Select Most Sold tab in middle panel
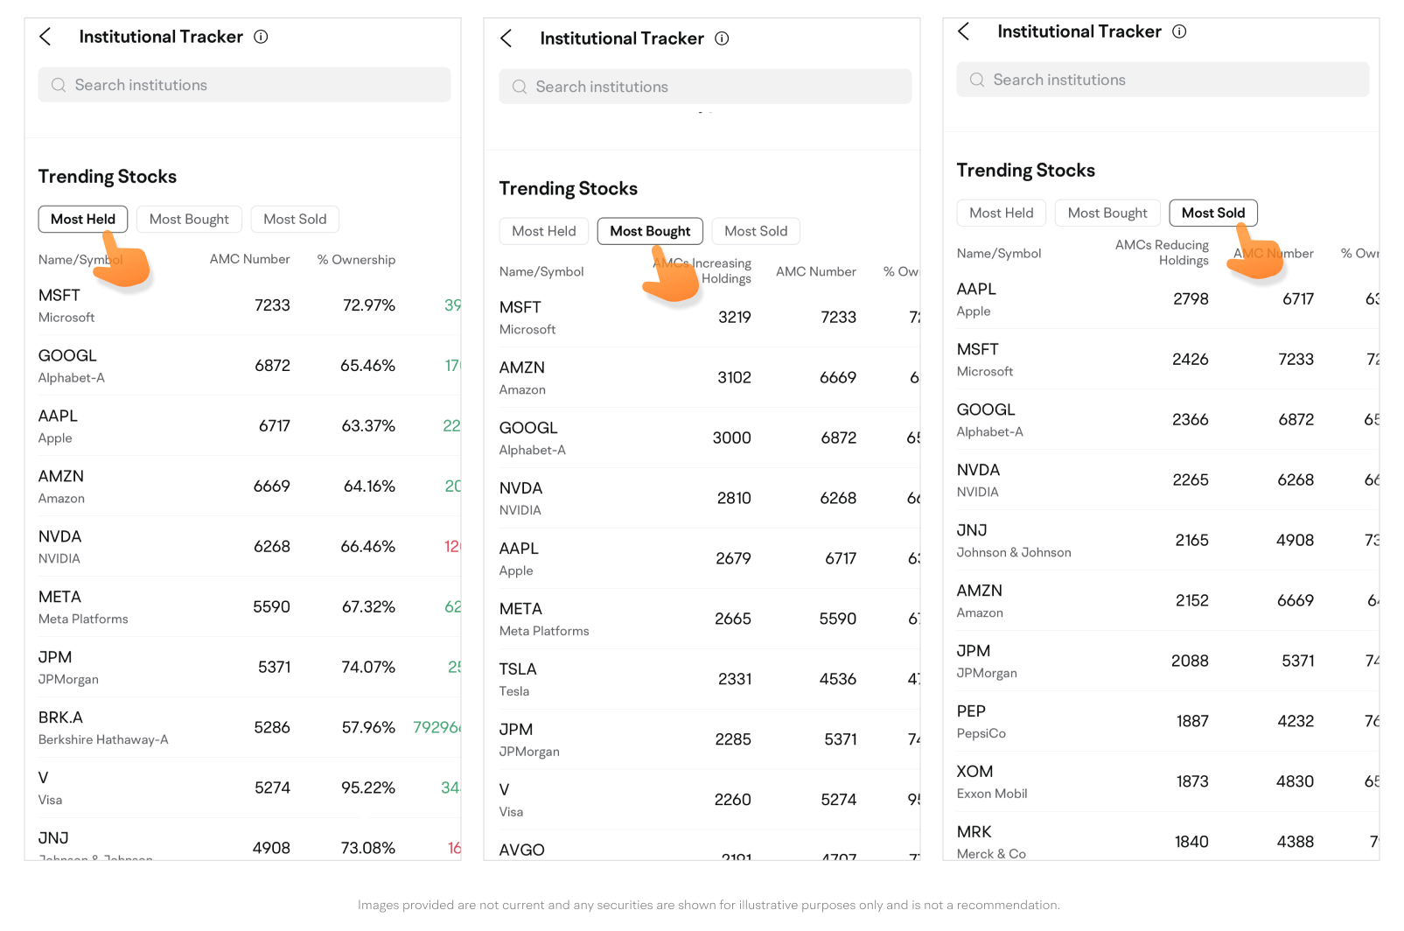1404x931 pixels. [756, 231]
